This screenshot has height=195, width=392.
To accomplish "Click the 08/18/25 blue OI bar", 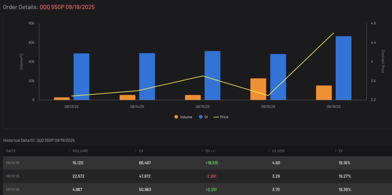I will point(278,77).
